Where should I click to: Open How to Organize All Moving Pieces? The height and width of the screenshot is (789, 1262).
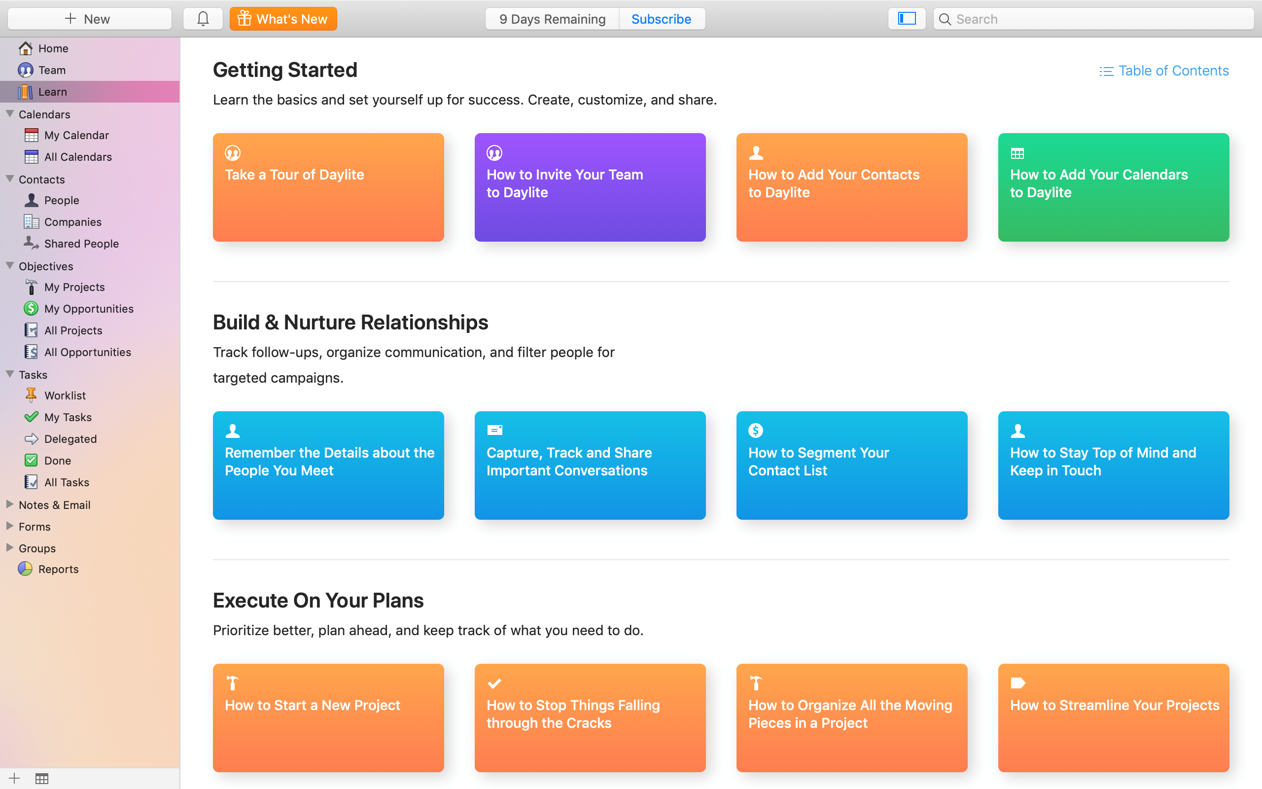[x=852, y=718]
